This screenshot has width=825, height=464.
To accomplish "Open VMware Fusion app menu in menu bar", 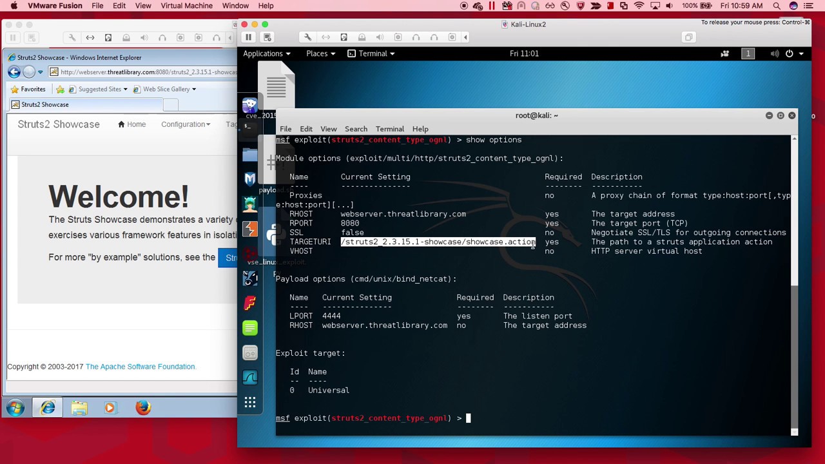I will [55, 6].
